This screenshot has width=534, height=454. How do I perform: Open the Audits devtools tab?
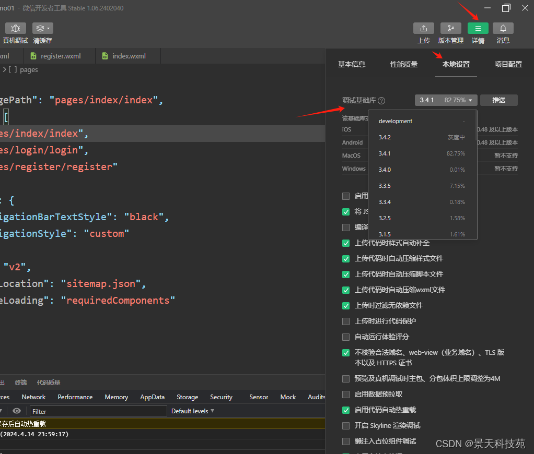point(317,397)
